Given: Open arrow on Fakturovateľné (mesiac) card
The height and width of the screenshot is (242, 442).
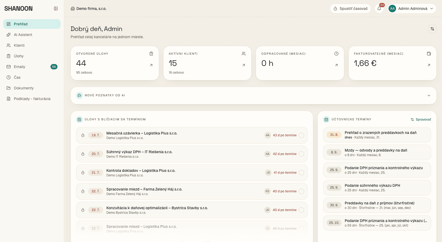Looking at the screenshot, I should click(429, 65).
